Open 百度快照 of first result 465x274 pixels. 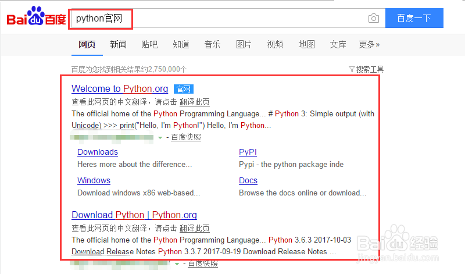coord(186,137)
